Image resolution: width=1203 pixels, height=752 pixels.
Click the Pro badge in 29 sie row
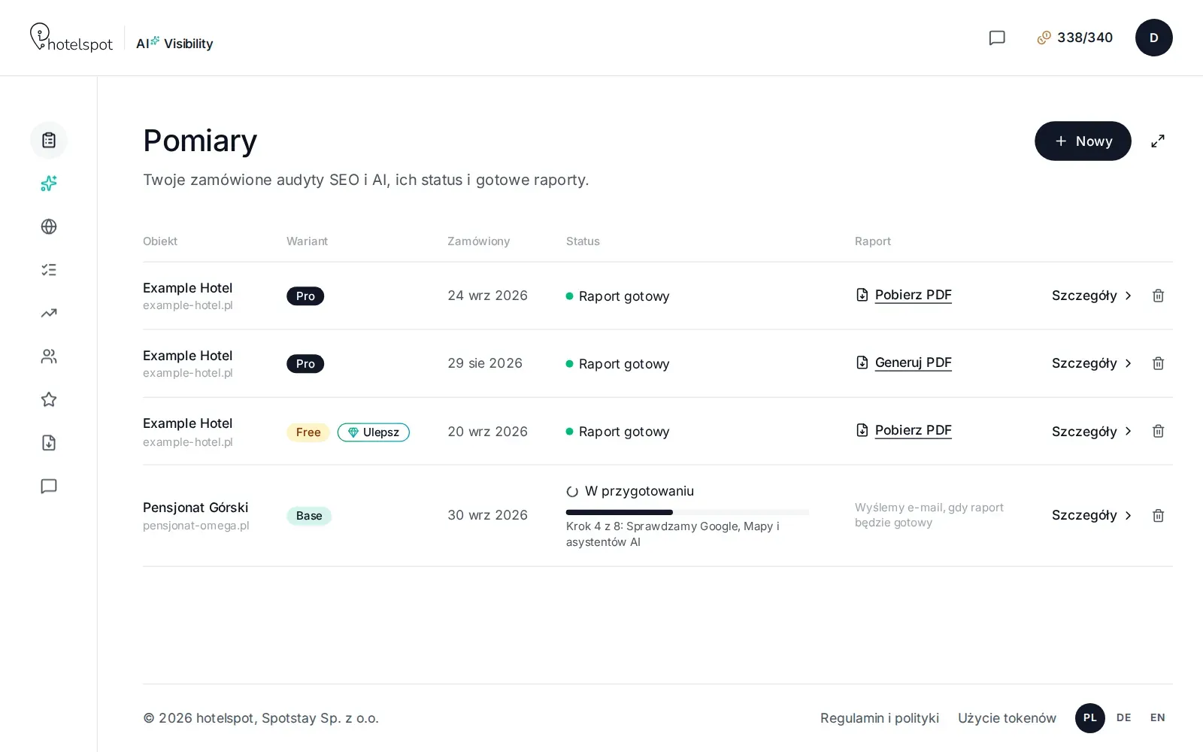tap(305, 364)
